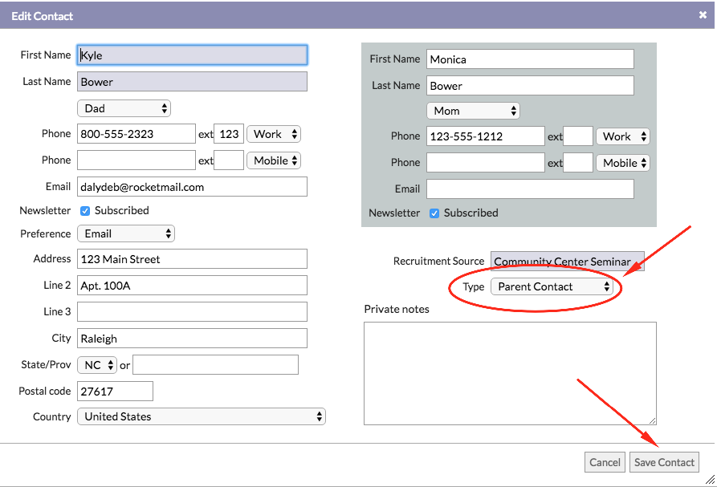
Task: Click Kyle's First Name field
Action: point(192,55)
